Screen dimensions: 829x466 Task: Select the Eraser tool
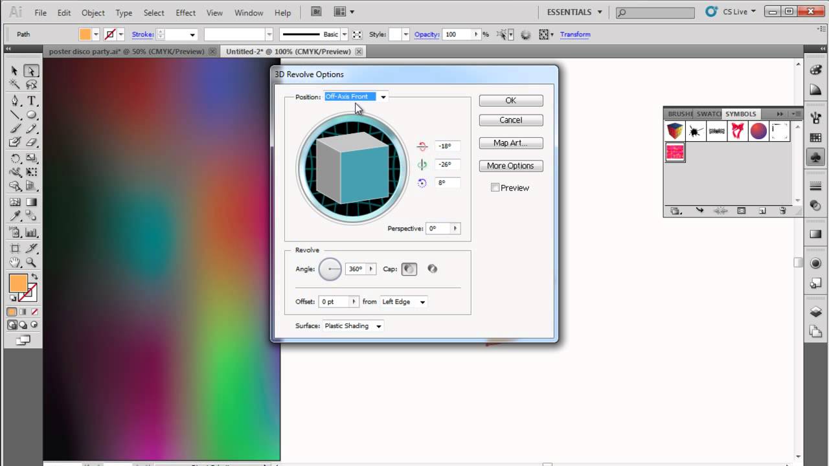click(31, 142)
